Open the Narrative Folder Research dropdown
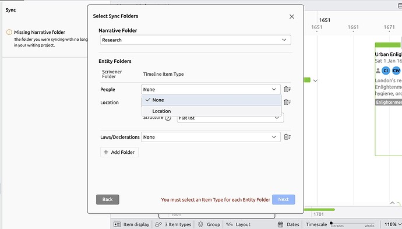 pyautogui.click(x=195, y=40)
